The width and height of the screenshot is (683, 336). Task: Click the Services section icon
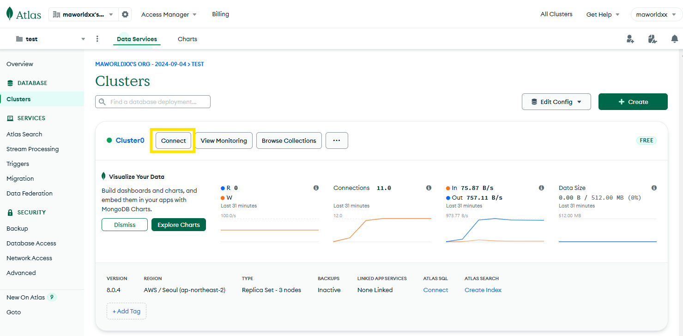pos(10,118)
